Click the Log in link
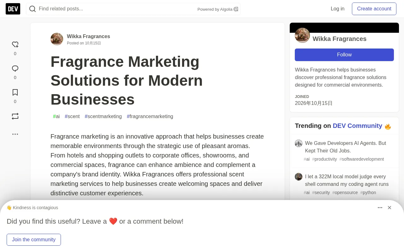This screenshot has width=404, height=252. (337, 9)
